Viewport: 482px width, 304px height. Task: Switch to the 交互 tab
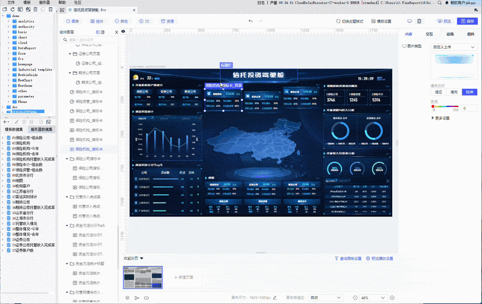tap(429, 34)
